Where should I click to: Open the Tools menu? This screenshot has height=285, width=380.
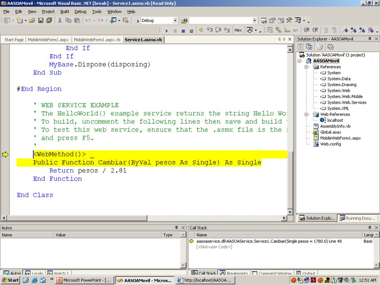pos(97,11)
